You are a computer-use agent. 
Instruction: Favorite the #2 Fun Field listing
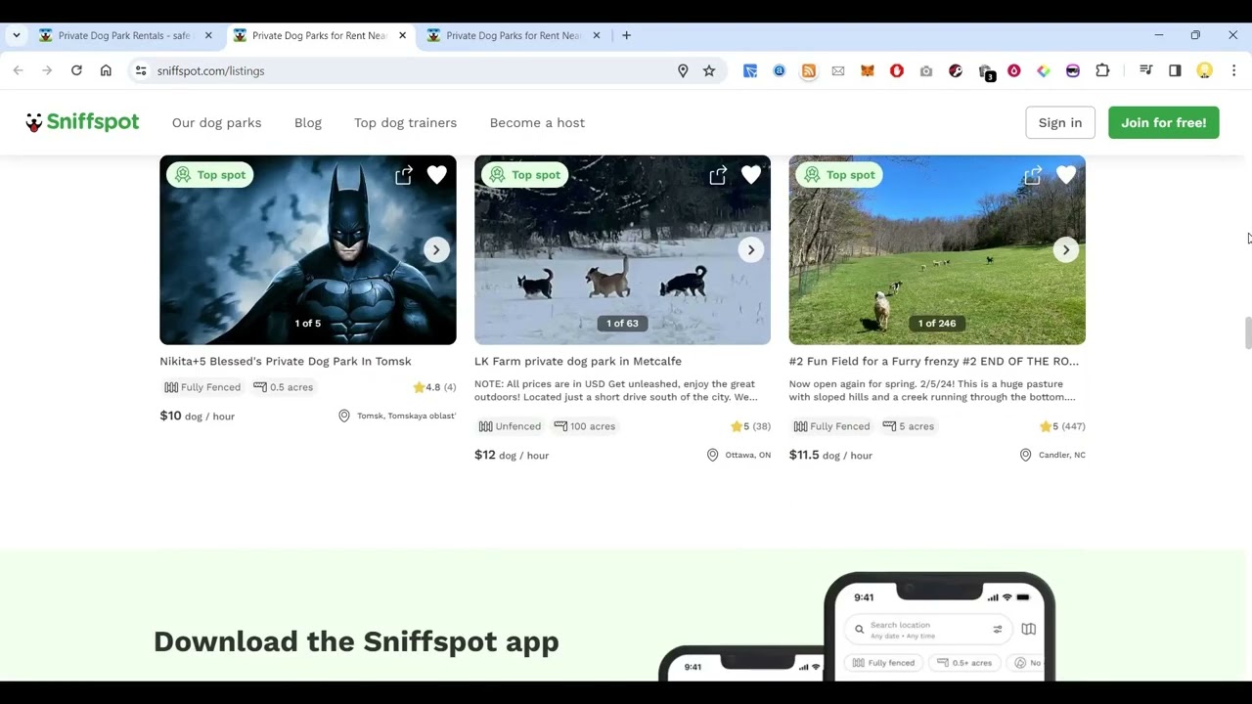click(1066, 175)
